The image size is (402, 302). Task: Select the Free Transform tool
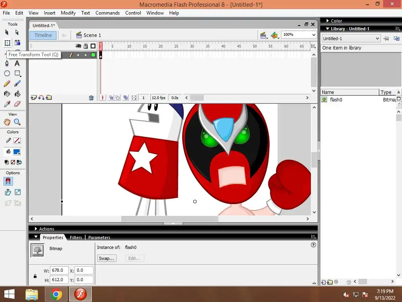[x=7, y=42]
